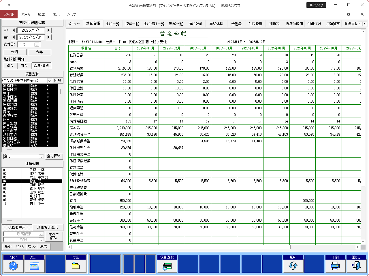Expand the 支給日 dropdown
The width and height of the screenshot is (369, 276).
coord(37,45)
